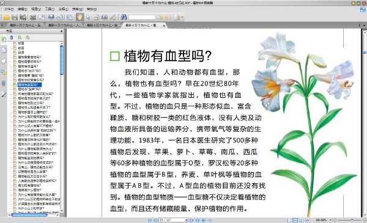Switch to facing pages layout

[301, 220]
